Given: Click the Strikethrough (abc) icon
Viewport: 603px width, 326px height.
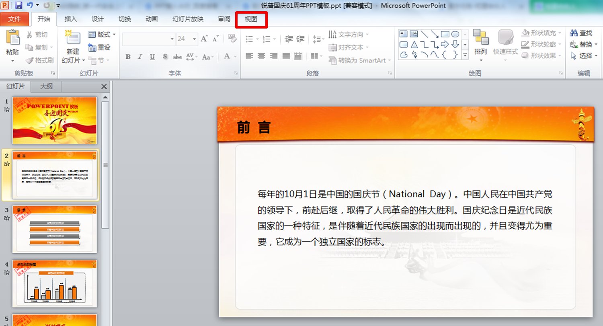Looking at the screenshot, I should pos(177,57).
